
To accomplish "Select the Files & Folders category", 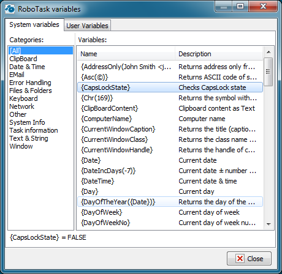I will click(x=40, y=91).
